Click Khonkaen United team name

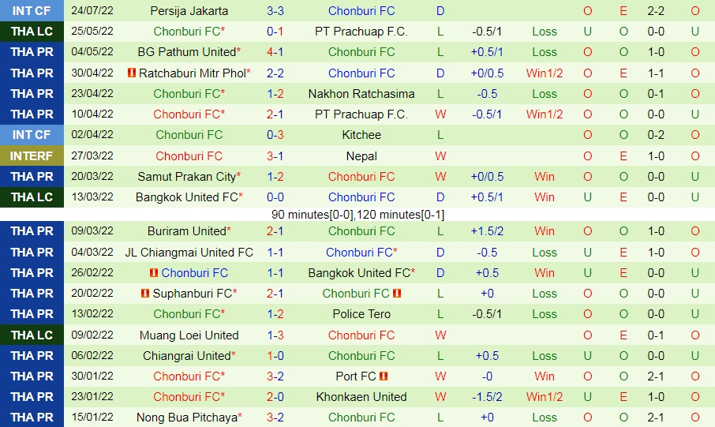tap(361, 397)
